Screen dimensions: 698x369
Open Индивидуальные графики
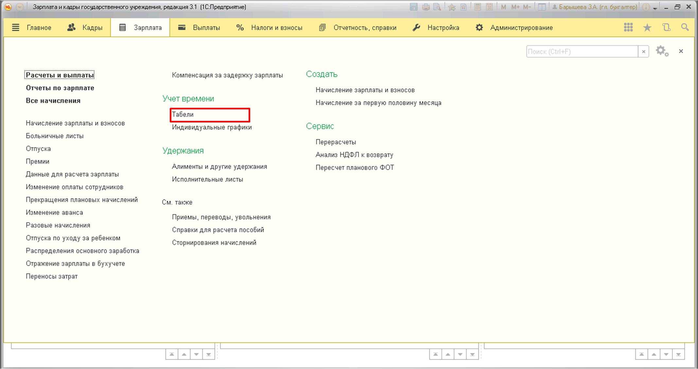[x=212, y=127]
